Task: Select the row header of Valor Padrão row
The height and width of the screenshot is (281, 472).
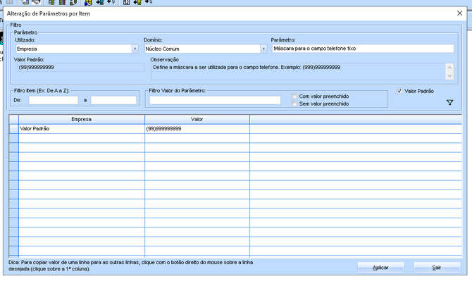Action: [x=14, y=129]
